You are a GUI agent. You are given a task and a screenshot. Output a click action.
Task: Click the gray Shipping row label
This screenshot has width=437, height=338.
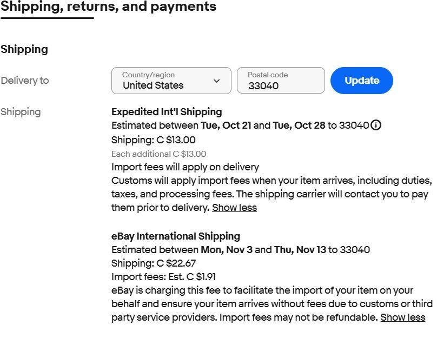(21, 112)
